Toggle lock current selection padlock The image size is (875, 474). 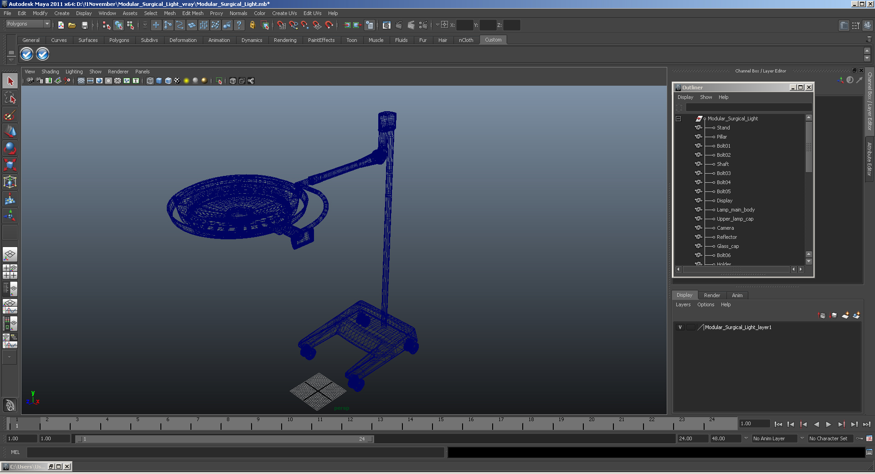[252, 25]
